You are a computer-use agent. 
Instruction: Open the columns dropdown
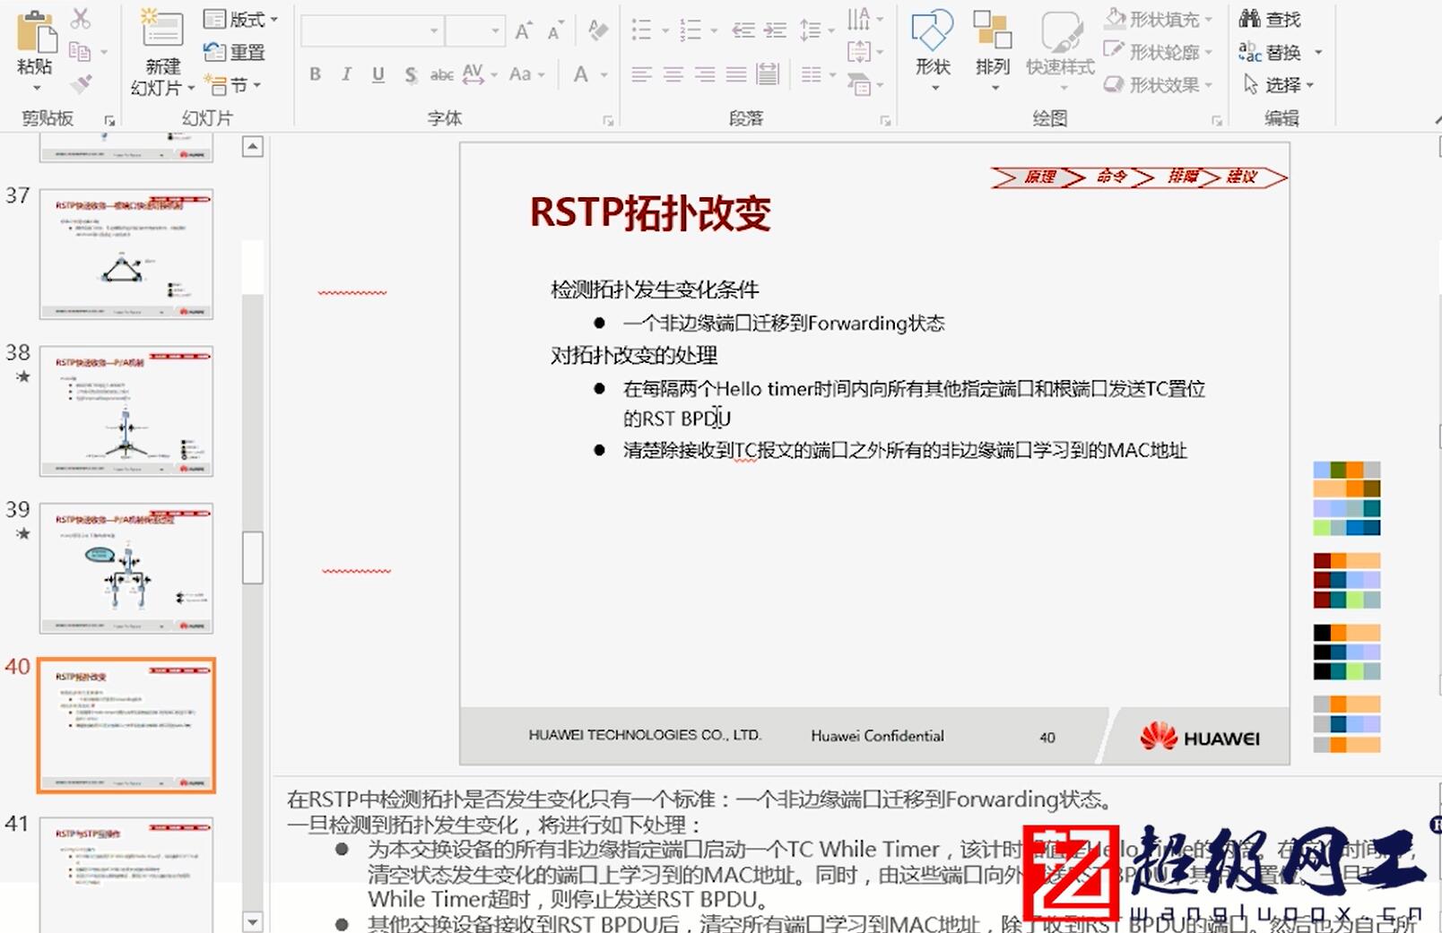click(x=818, y=74)
